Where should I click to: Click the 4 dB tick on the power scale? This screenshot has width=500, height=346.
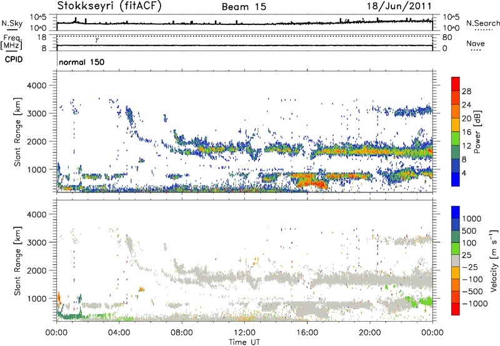point(464,173)
